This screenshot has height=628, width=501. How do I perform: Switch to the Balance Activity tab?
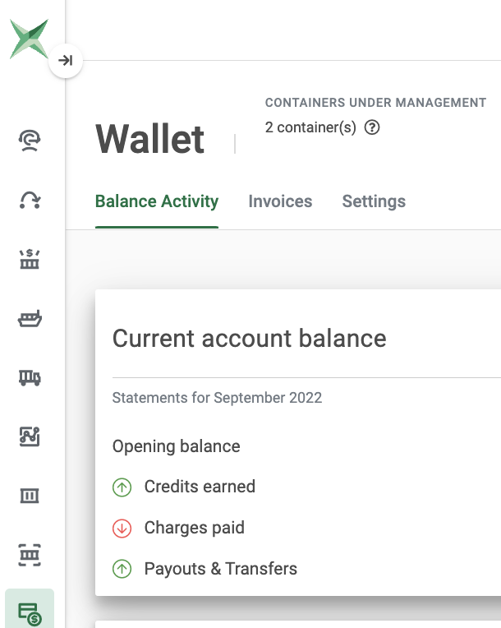157,201
